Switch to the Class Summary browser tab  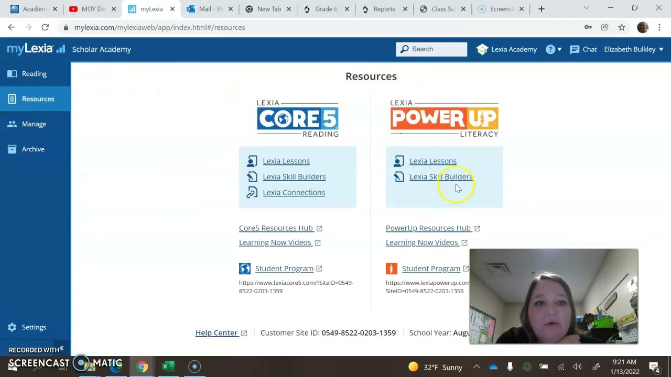click(x=443, y=9)
